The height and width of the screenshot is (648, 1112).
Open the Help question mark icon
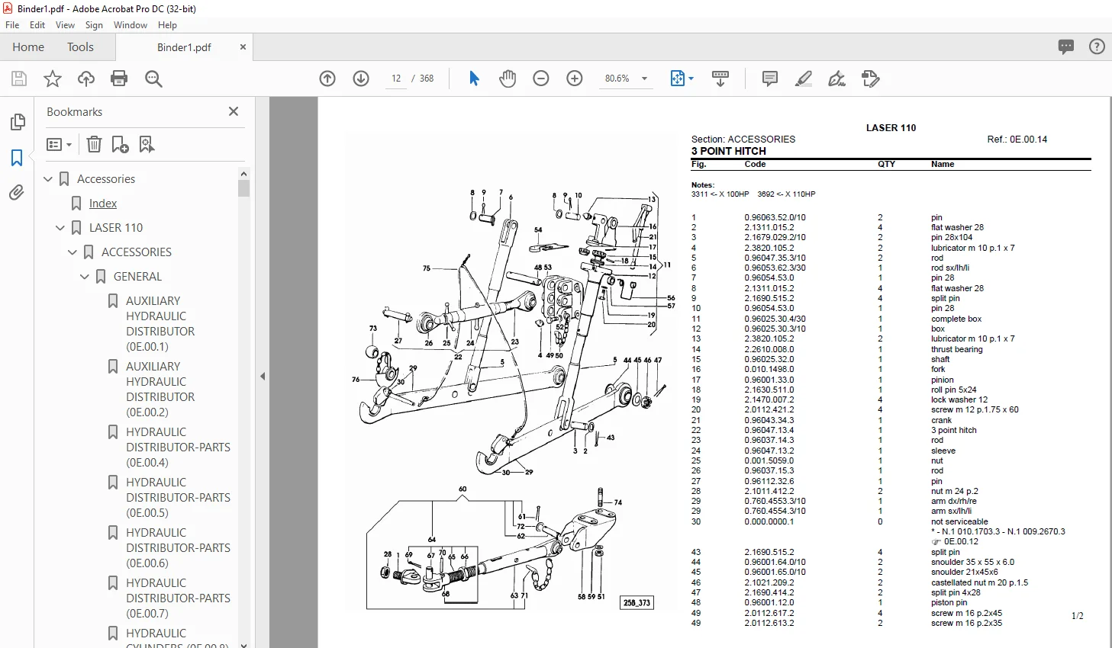(1097, 47)
